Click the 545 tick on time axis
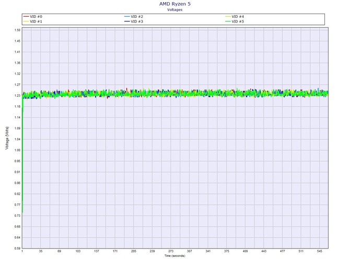This screenshot has height=262, width=350. coord(319,251)
